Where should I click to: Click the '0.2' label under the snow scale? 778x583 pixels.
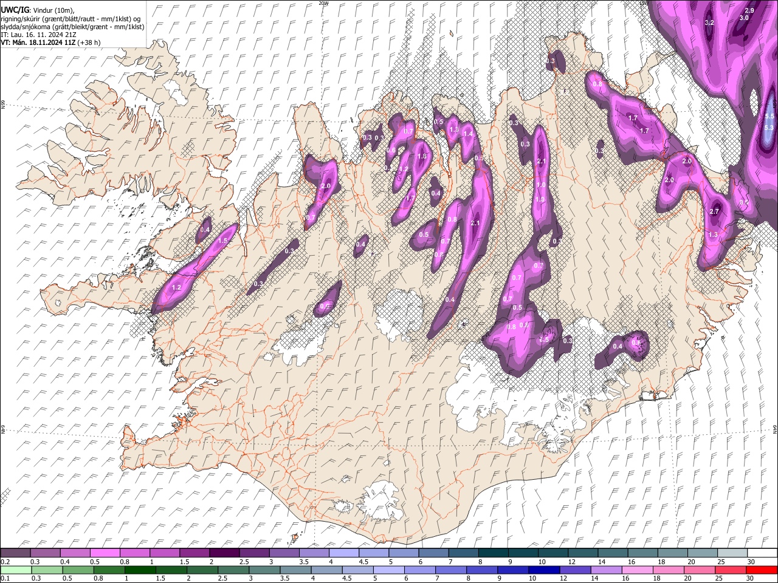4,562
